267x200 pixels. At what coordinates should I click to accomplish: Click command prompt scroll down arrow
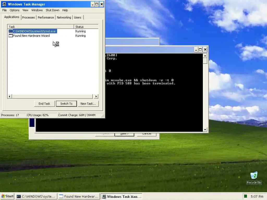click(x=205, y=130)
